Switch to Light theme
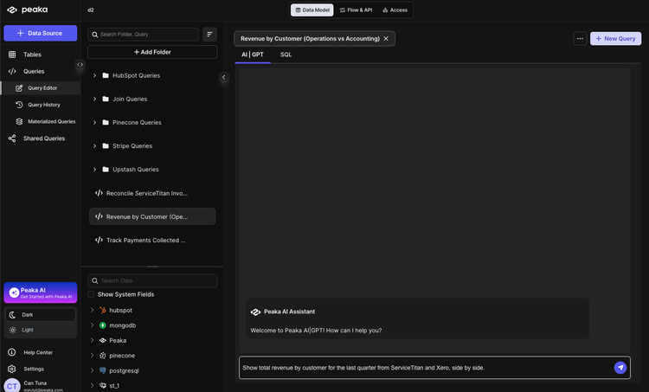The width and height of the screenshot is (649, 392). [x=40, y=330]
